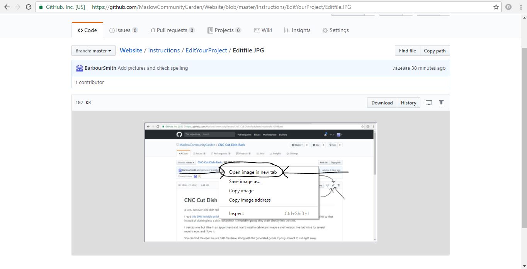Click the 38 minutes ago timestamp
Image resolution: width=527 pixels, height=269 pixels.
[428, 68]
